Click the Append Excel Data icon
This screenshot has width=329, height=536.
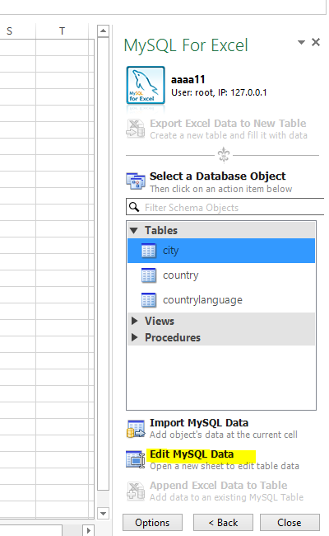click(136, 491)
